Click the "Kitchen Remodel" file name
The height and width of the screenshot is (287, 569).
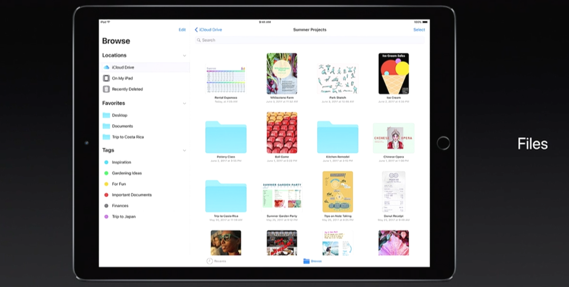tap(337, 157)
